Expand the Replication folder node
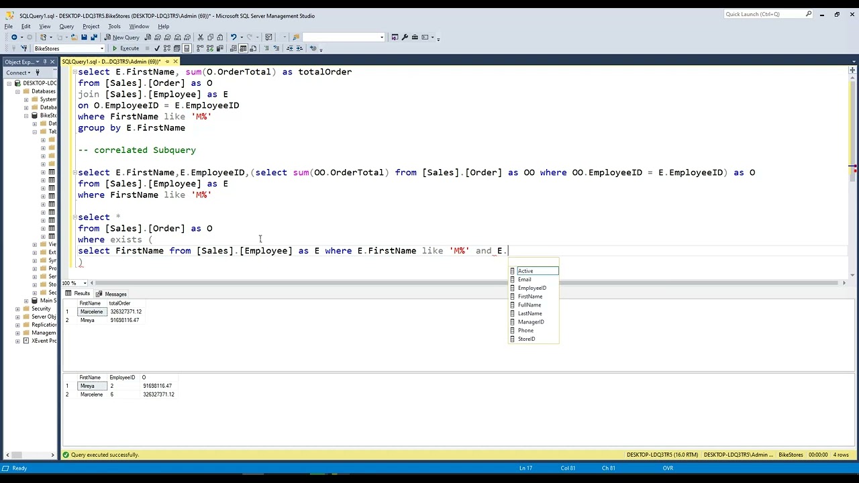The height and width of the screenshot is (483, 859). click(17, 325)
